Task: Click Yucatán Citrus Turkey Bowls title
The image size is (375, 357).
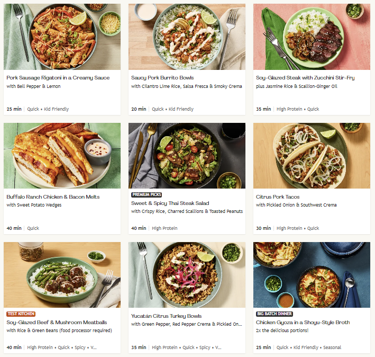Action: coord(166,316)
